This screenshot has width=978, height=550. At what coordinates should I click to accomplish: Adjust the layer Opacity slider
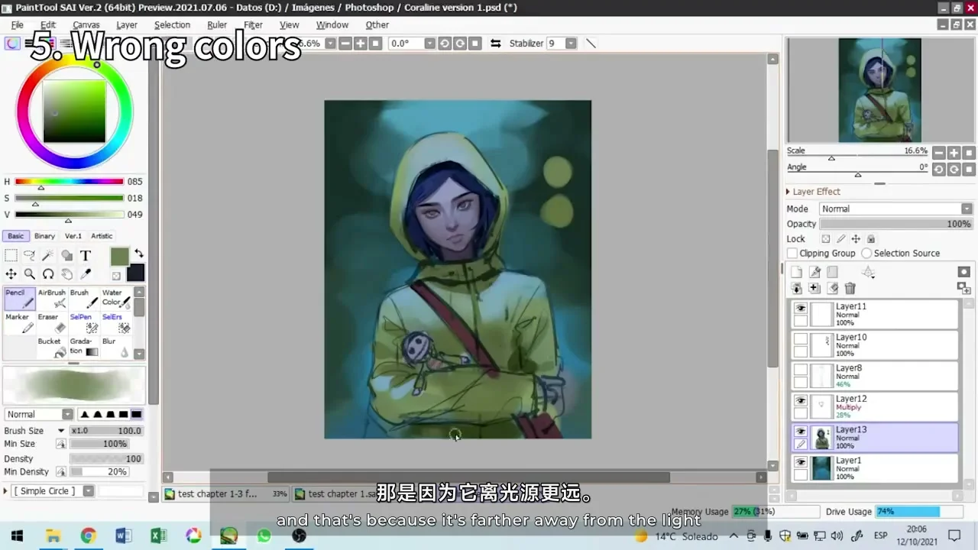click(896, 224)
